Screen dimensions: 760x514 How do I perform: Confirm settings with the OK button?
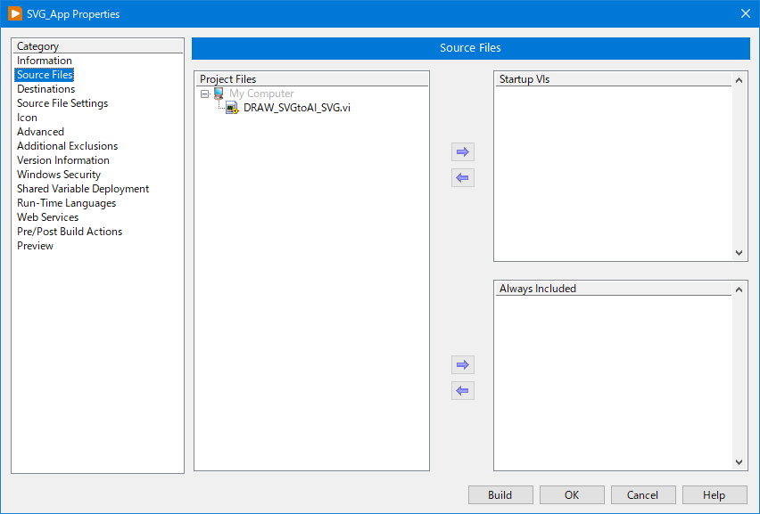[x=572, y=494]
